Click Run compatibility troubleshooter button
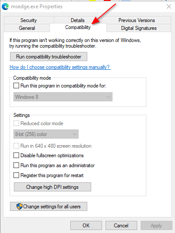This screenshot has height=233, width=175. 49,56
